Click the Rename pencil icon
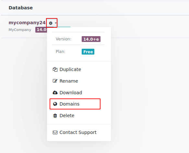Viewport: 189px width, 153px height. (x=55, y=81)
